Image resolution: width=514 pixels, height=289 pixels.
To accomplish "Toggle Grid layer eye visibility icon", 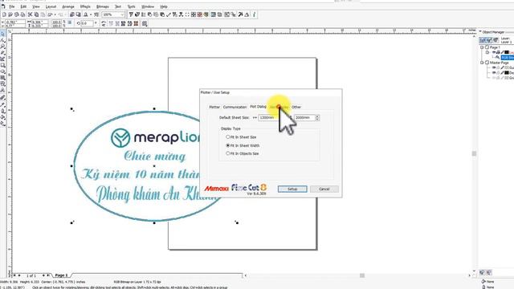I will 494,78.
